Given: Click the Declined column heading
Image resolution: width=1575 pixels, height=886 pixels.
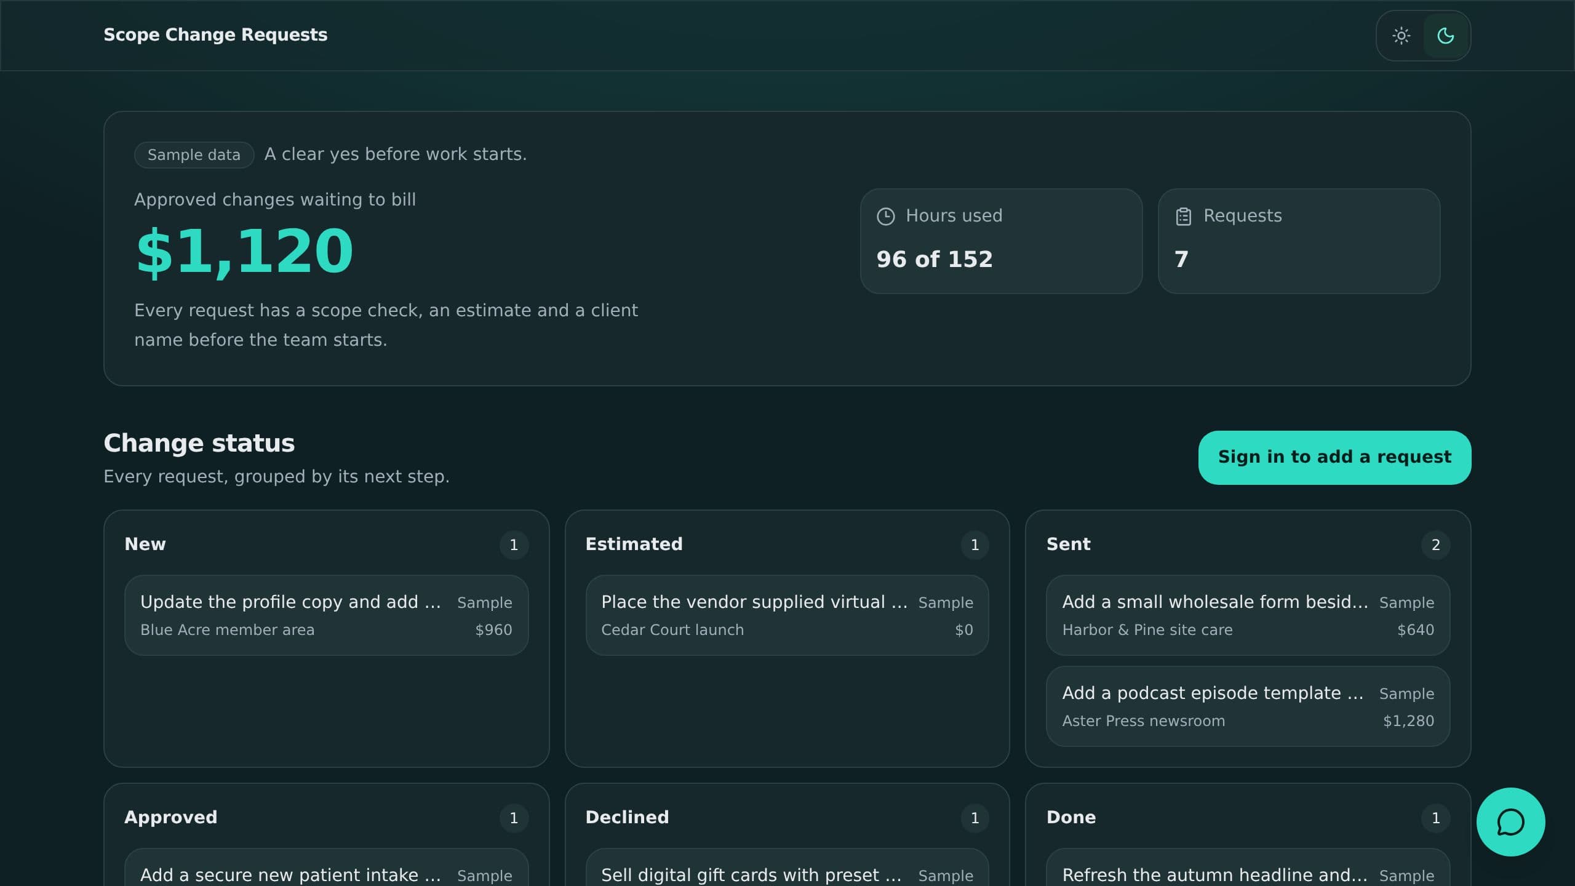Looking at the screenshot, I should [x=627, y=817].
